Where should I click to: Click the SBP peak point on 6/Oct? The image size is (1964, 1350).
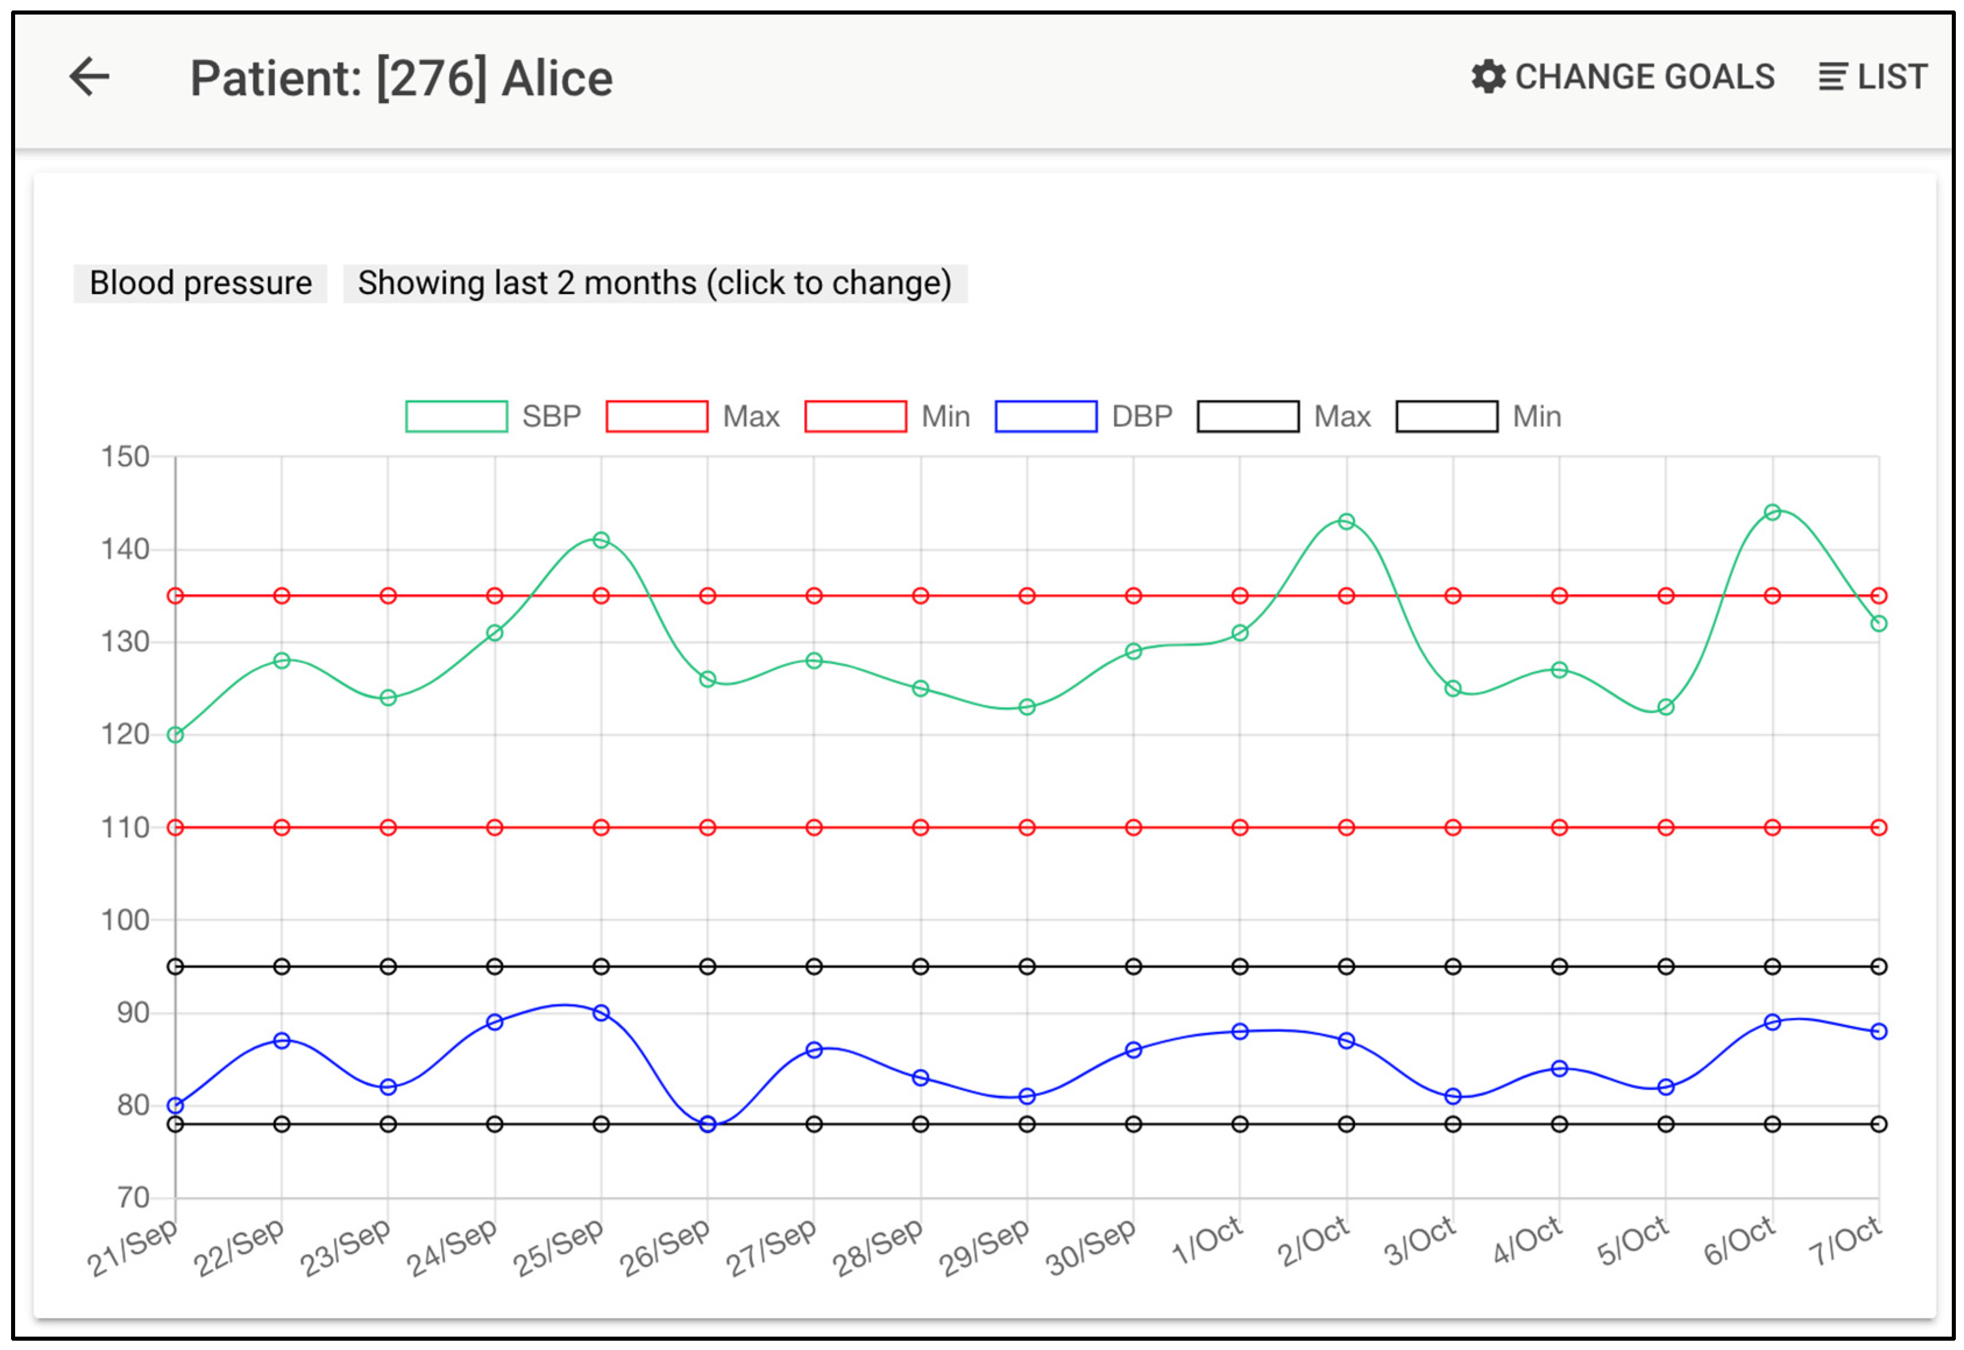(x=1772, y=511)
